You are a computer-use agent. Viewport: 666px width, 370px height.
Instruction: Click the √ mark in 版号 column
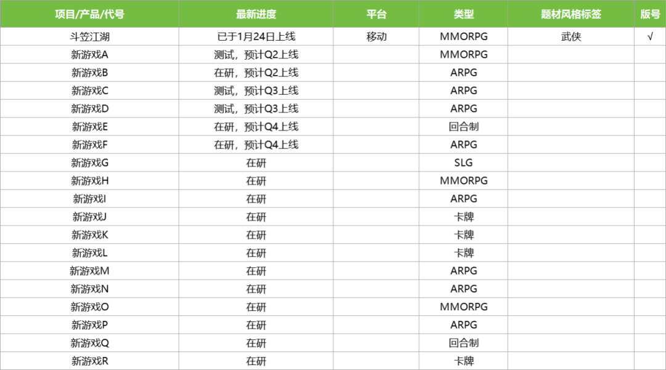point(650,36)
